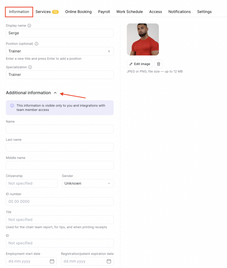
Task: Click the Display name info icon
Action: 29,26
